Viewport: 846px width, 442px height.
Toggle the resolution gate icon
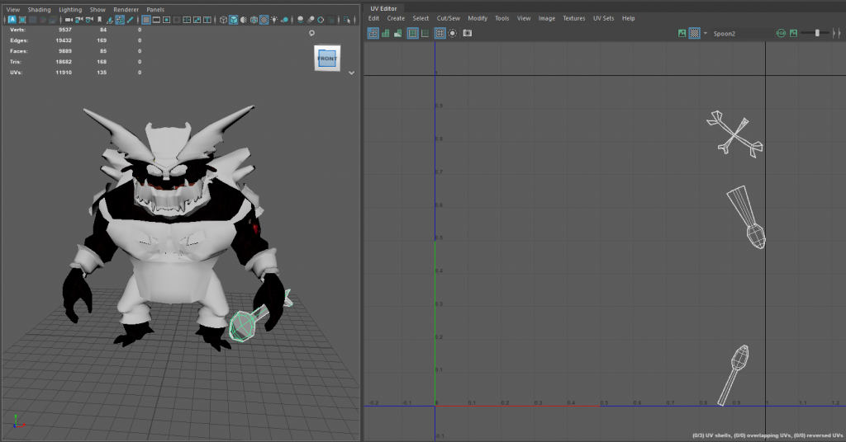pyautogui.click(x=166, y=20)
